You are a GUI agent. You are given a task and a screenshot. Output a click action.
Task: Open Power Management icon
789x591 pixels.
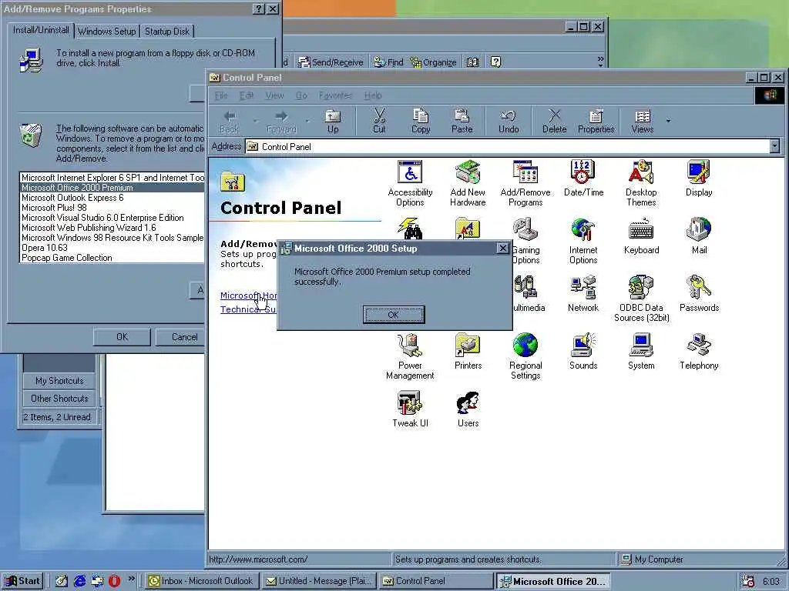[410, 357]
